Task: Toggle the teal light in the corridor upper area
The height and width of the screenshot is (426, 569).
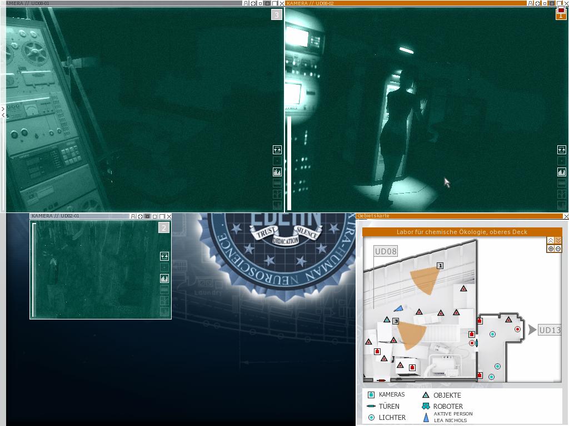Action: 492,334
